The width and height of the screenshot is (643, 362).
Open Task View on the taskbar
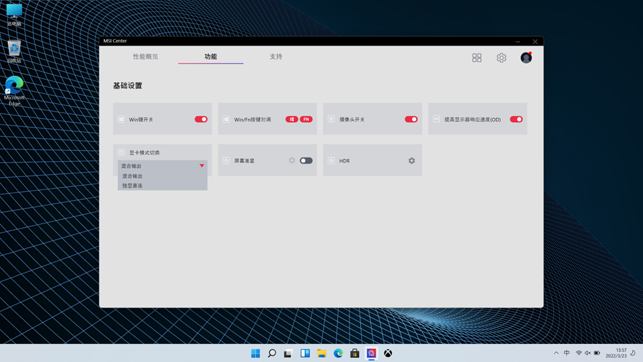click(288, 353)
